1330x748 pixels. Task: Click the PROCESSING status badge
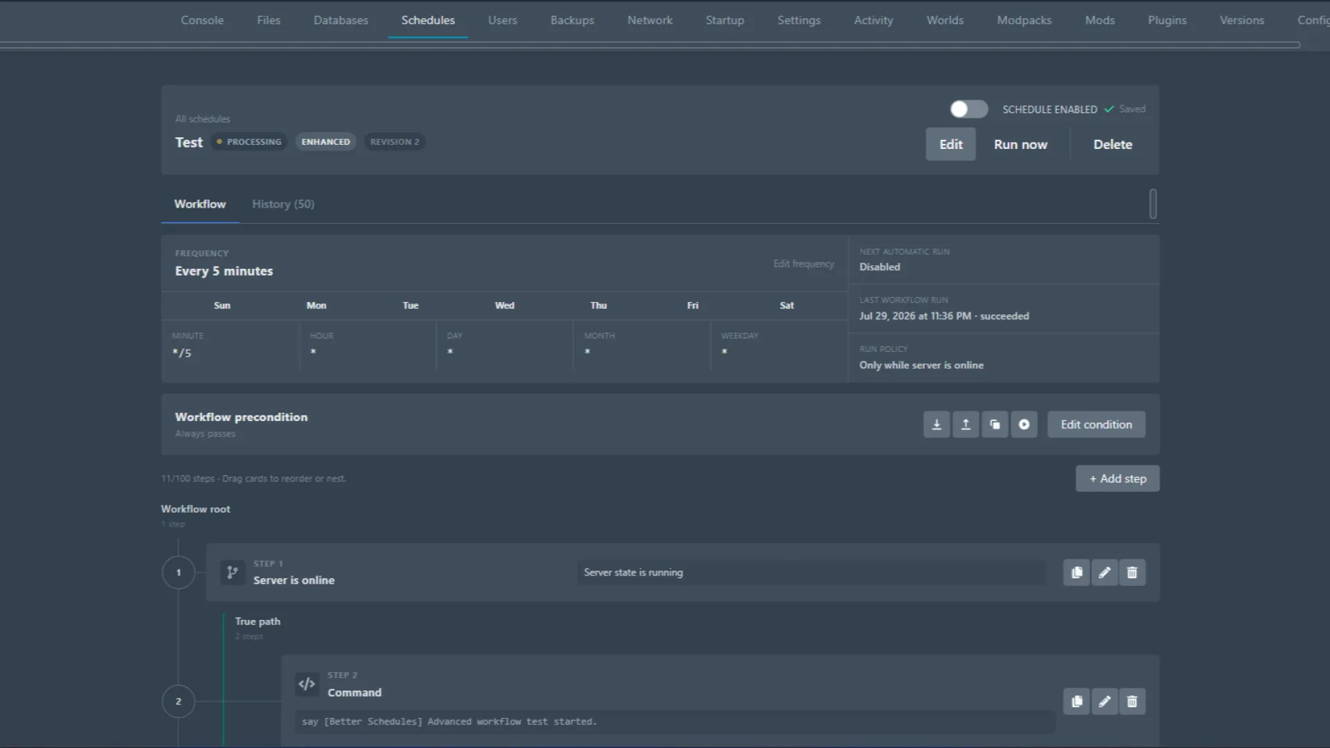(x=249, y=142)
